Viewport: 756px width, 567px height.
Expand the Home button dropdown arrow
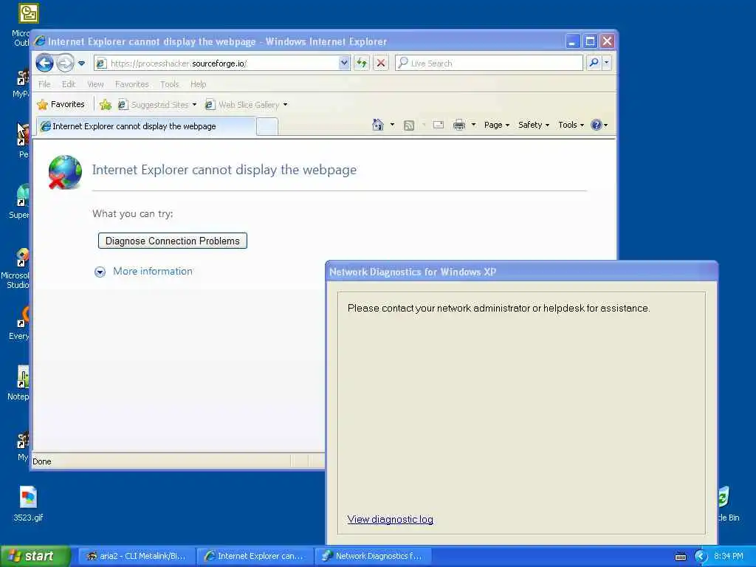(x=392, y=125)
